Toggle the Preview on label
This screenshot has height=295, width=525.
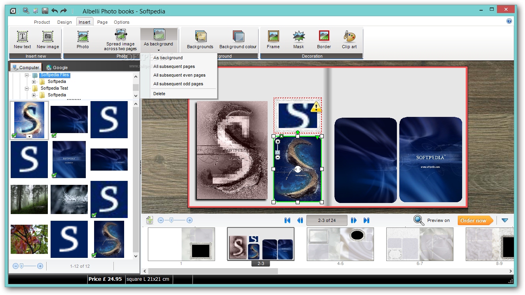[438, 220]
